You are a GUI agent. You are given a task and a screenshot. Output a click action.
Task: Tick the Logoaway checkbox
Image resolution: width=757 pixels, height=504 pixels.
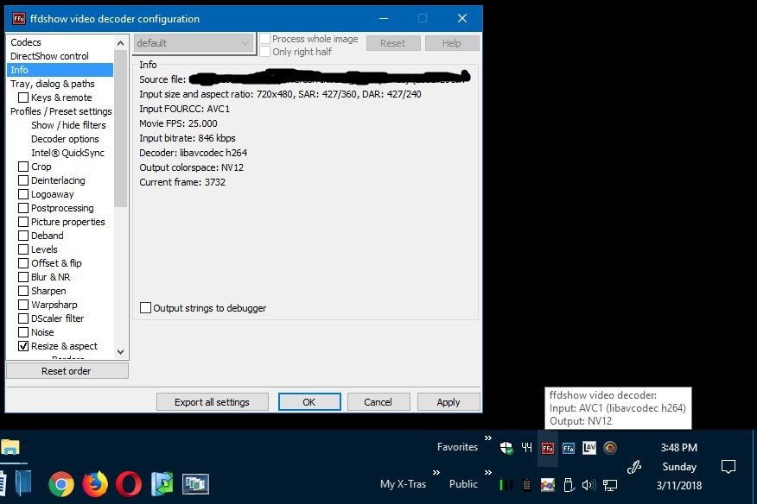[23, 194]
